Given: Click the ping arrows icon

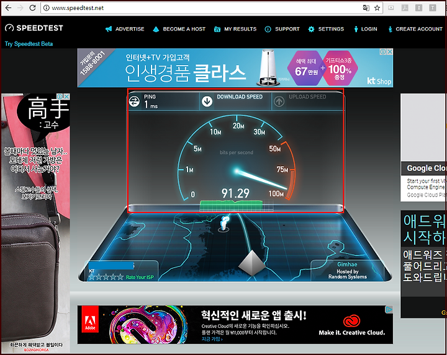Looking at the screenshot, I should pos(134,101).
